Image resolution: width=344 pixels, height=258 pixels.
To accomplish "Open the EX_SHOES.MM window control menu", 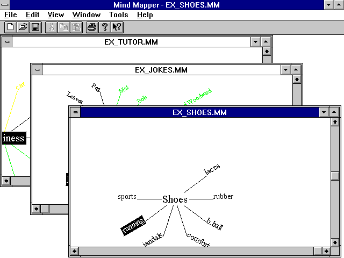I will pos(75,112).
